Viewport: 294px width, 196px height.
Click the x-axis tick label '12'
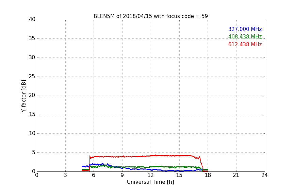[151, 175]
